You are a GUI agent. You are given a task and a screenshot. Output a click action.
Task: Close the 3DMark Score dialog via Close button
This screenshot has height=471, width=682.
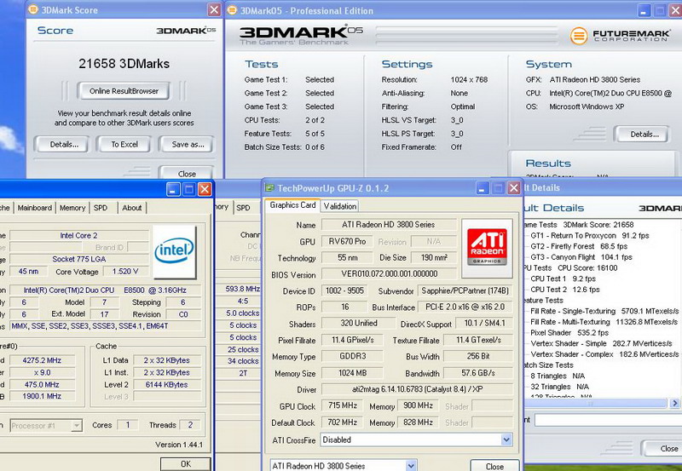point(187,173)
